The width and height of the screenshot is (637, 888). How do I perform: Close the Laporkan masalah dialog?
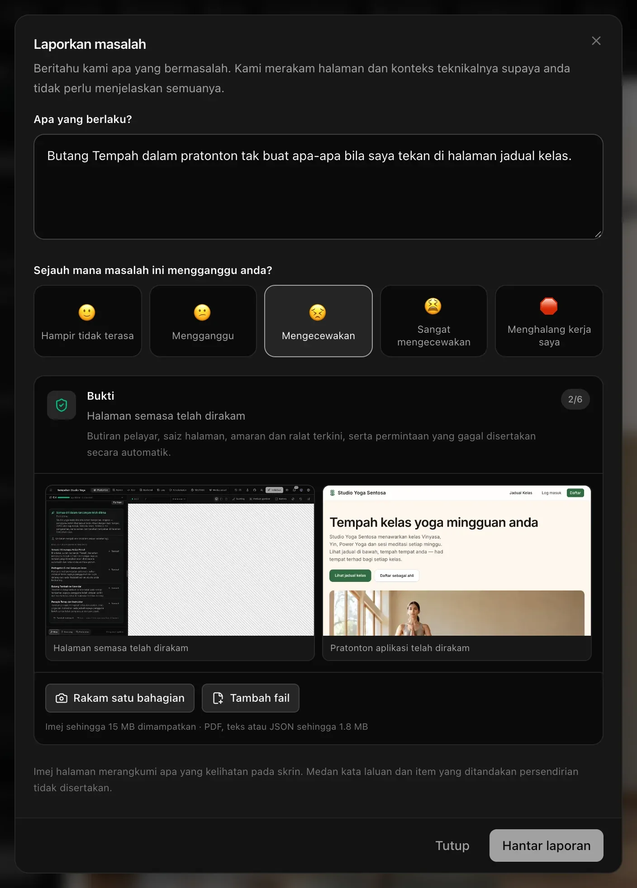point(596,41)
